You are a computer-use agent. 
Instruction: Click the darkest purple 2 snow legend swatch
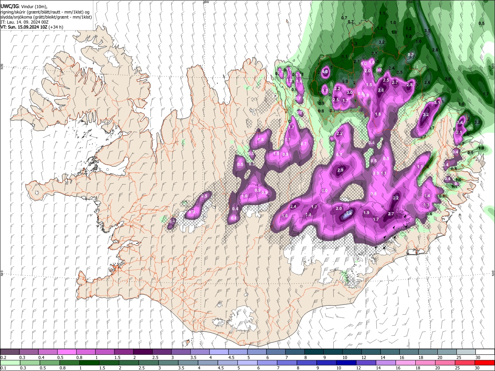click(143, 352)
